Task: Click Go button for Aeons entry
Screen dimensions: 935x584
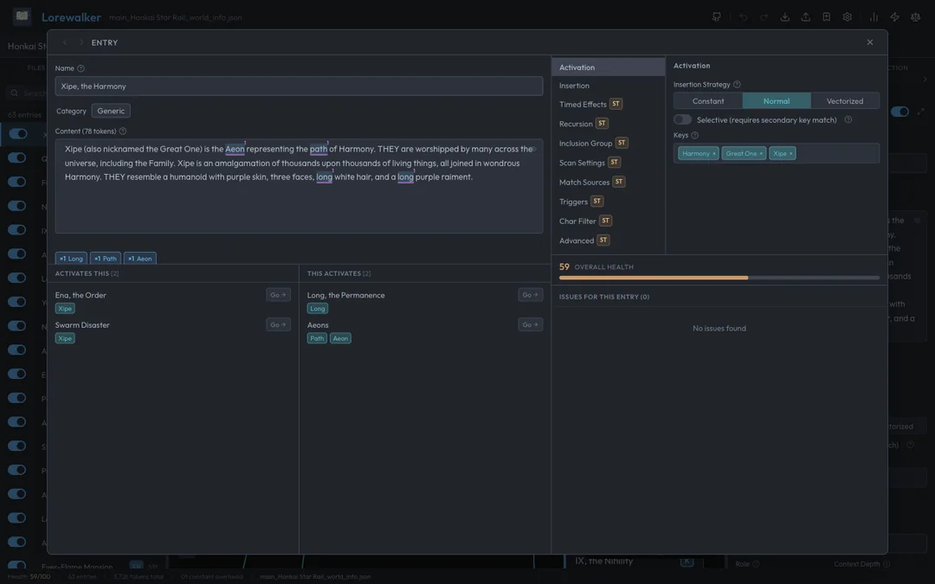Action: click(530, 324)
